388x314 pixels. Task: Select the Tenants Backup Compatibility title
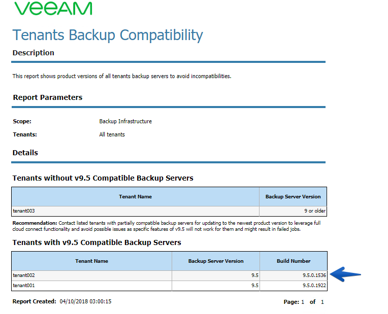[x=108, y=35]
